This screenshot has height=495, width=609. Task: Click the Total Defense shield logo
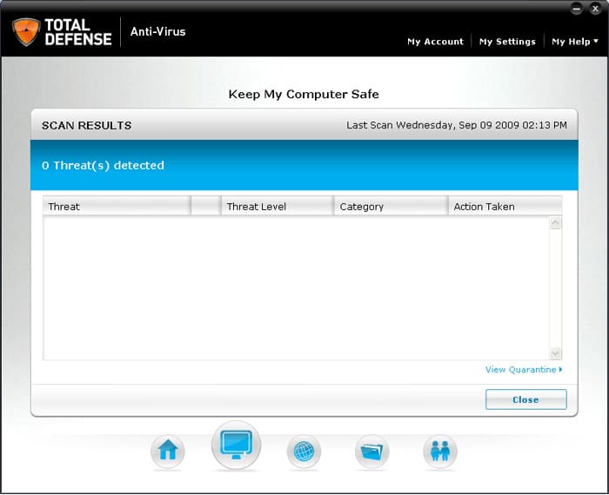[26, 32]
